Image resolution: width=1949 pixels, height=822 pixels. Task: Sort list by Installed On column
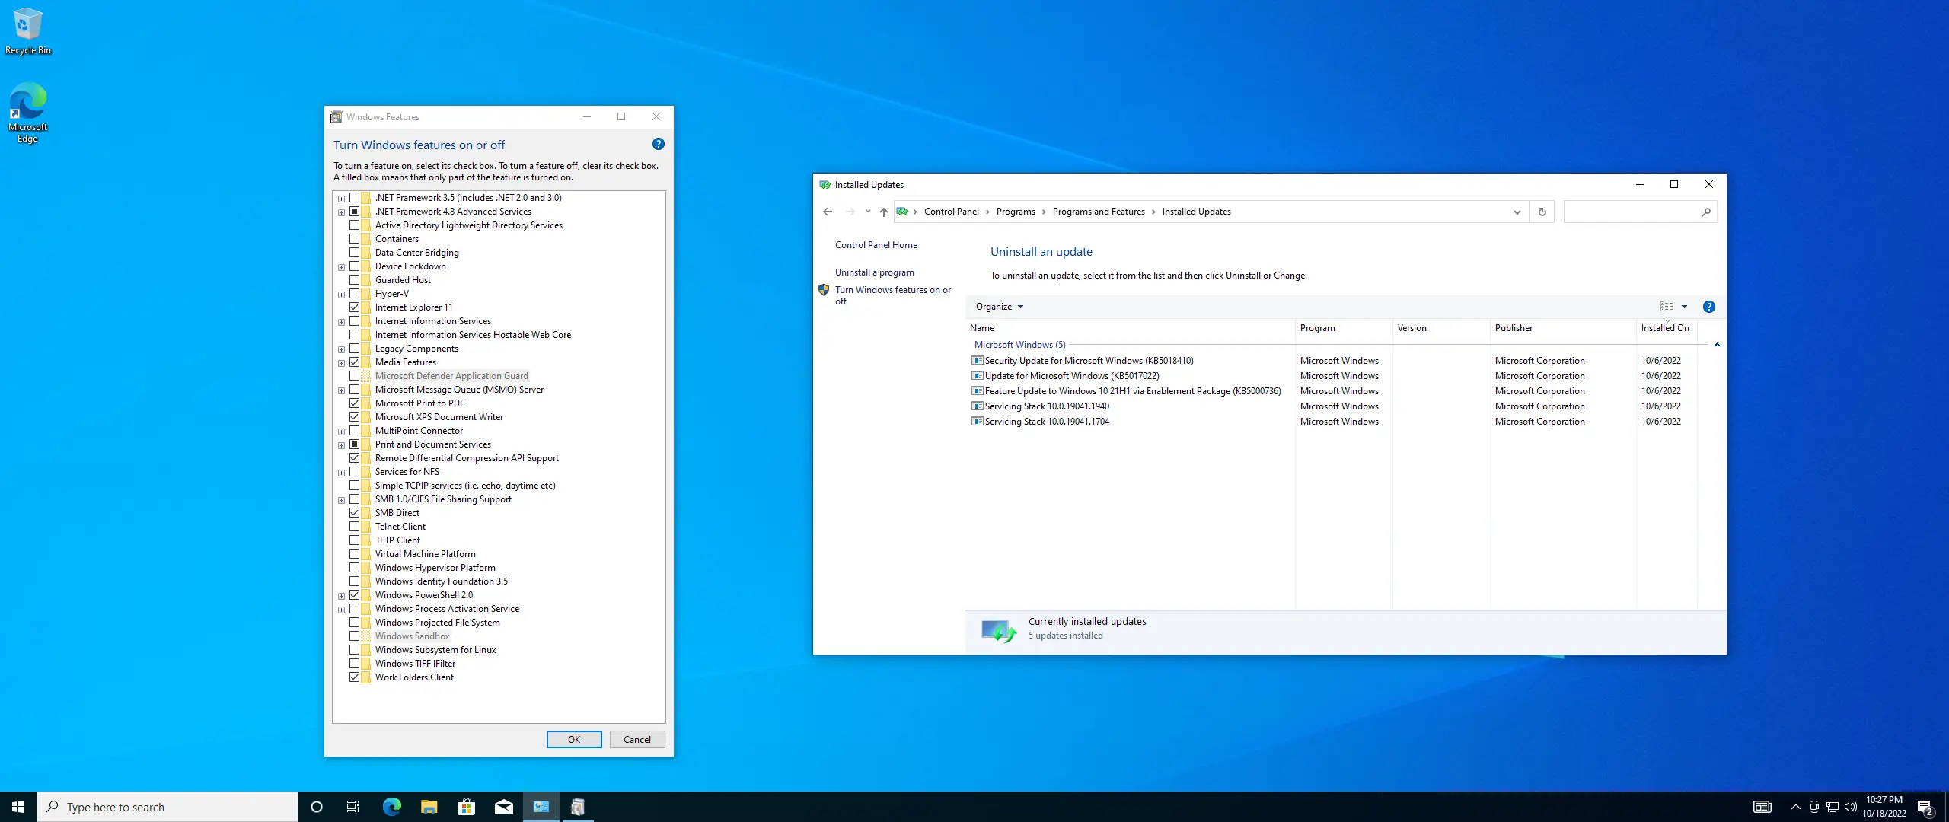(x=1664, y=328)
